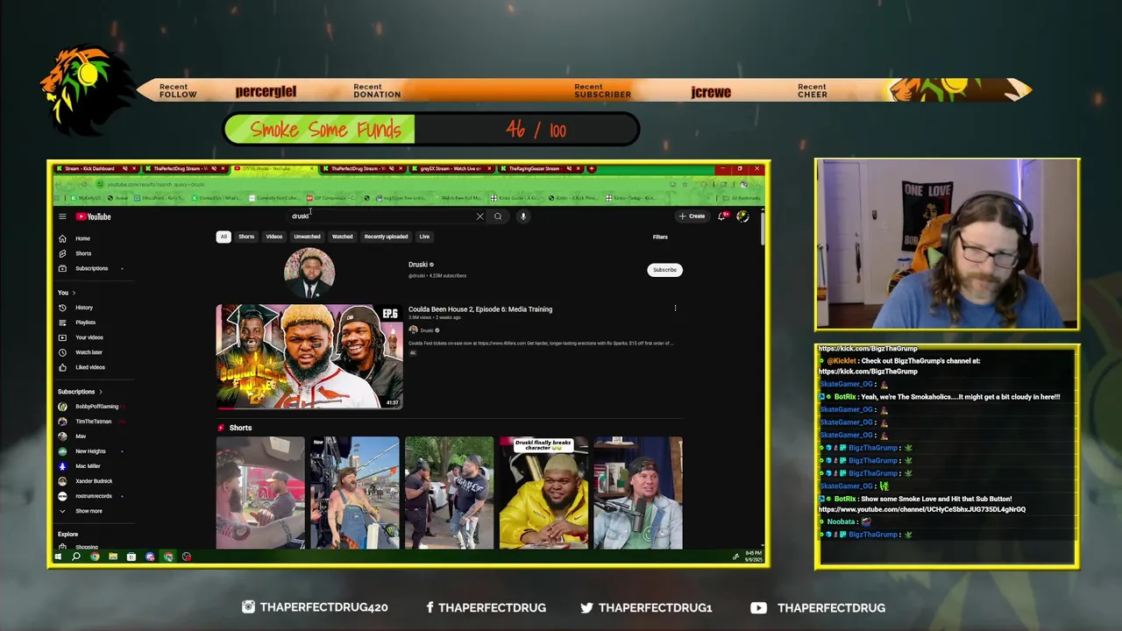Open the account avatar menu
This screenshot has height=631, width=1122.
[742, 216]
